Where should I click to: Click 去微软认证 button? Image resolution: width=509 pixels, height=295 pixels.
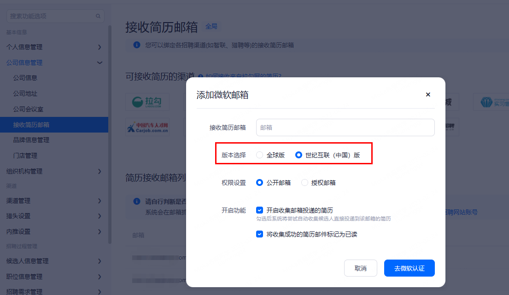pyautogui.click(x=409, y=268)
